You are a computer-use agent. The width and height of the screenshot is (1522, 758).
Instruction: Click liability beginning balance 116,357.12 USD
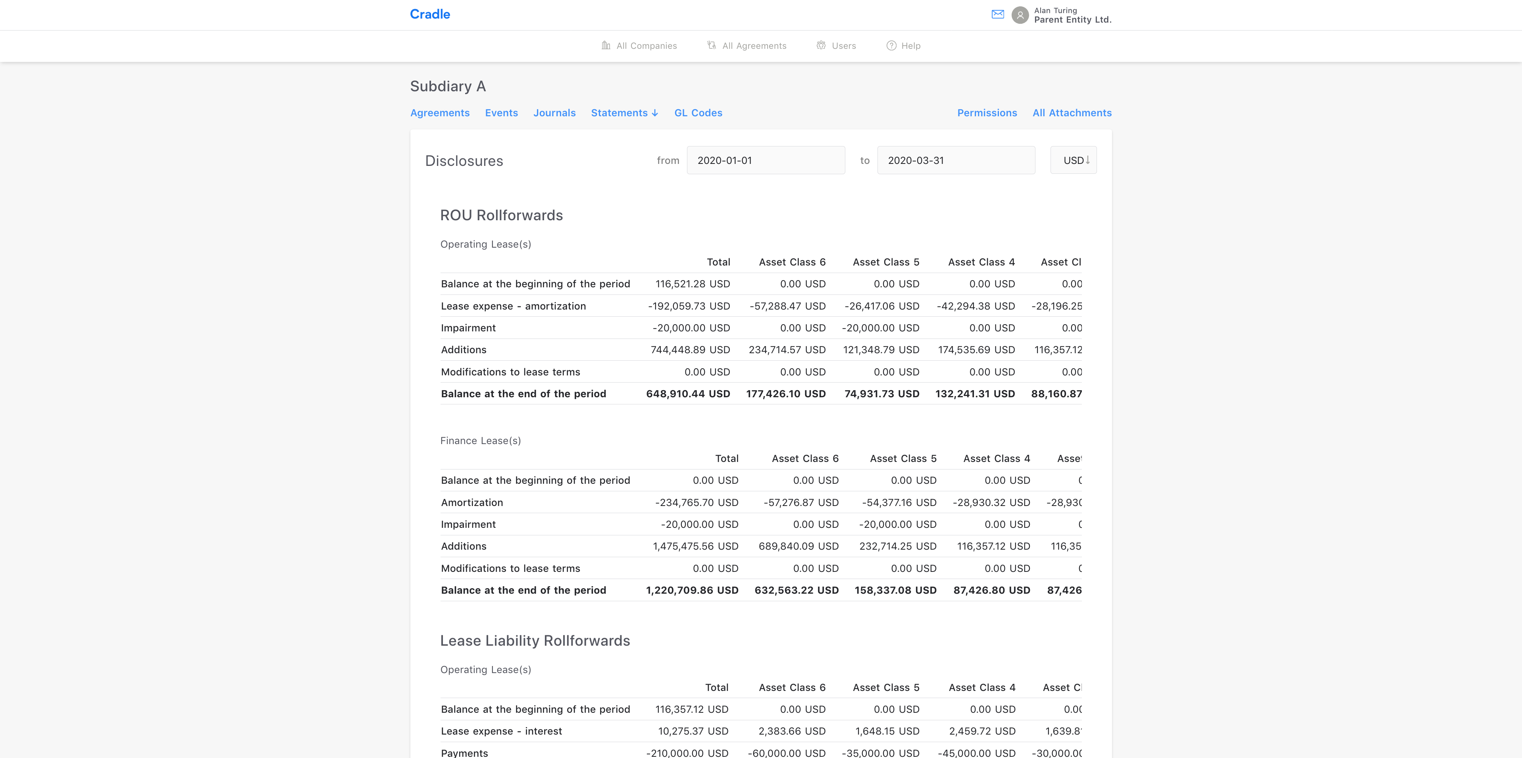tap(691, 709)
